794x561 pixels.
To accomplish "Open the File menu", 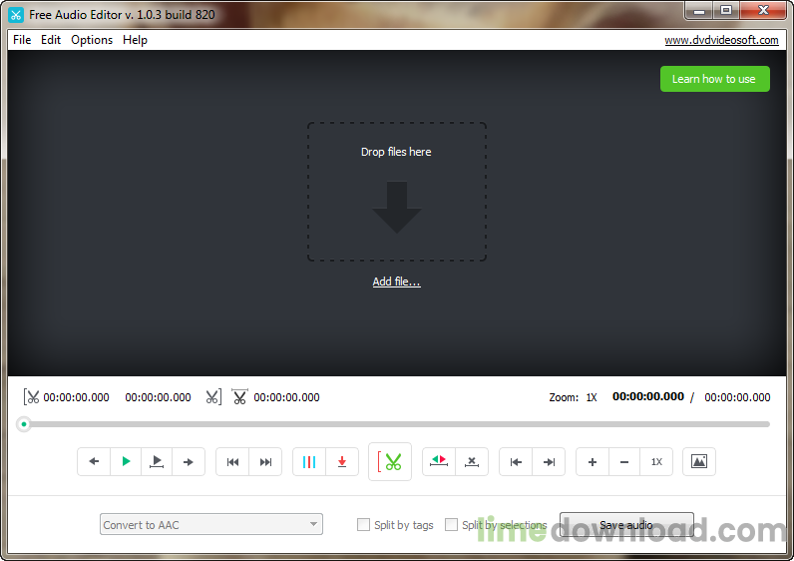I will click(x=22, y=40).
